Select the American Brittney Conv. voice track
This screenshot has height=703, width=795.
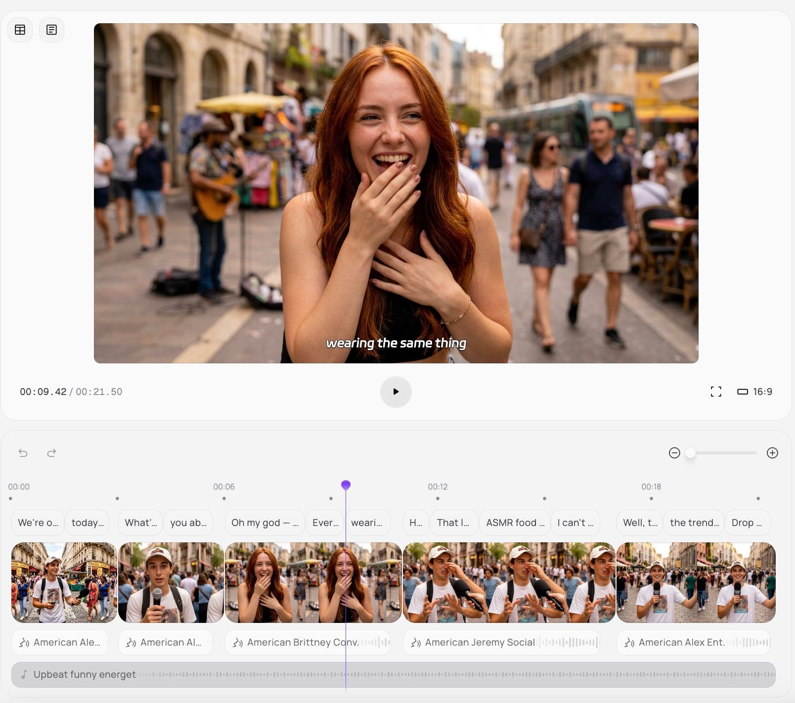(x=308, y=642)
